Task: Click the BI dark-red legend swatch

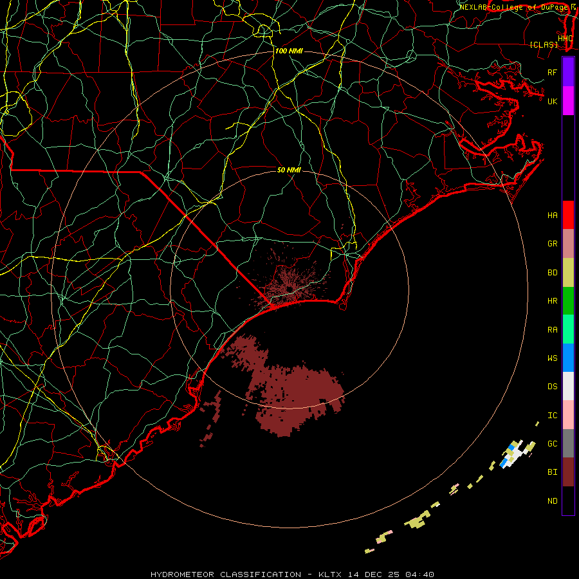Action: click(568, 472)
